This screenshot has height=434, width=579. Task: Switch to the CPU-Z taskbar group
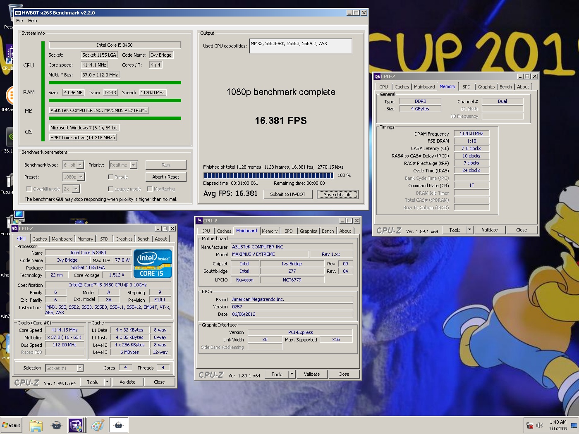76,425
